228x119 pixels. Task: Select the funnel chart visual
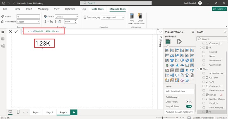click(x=172, y=60)
